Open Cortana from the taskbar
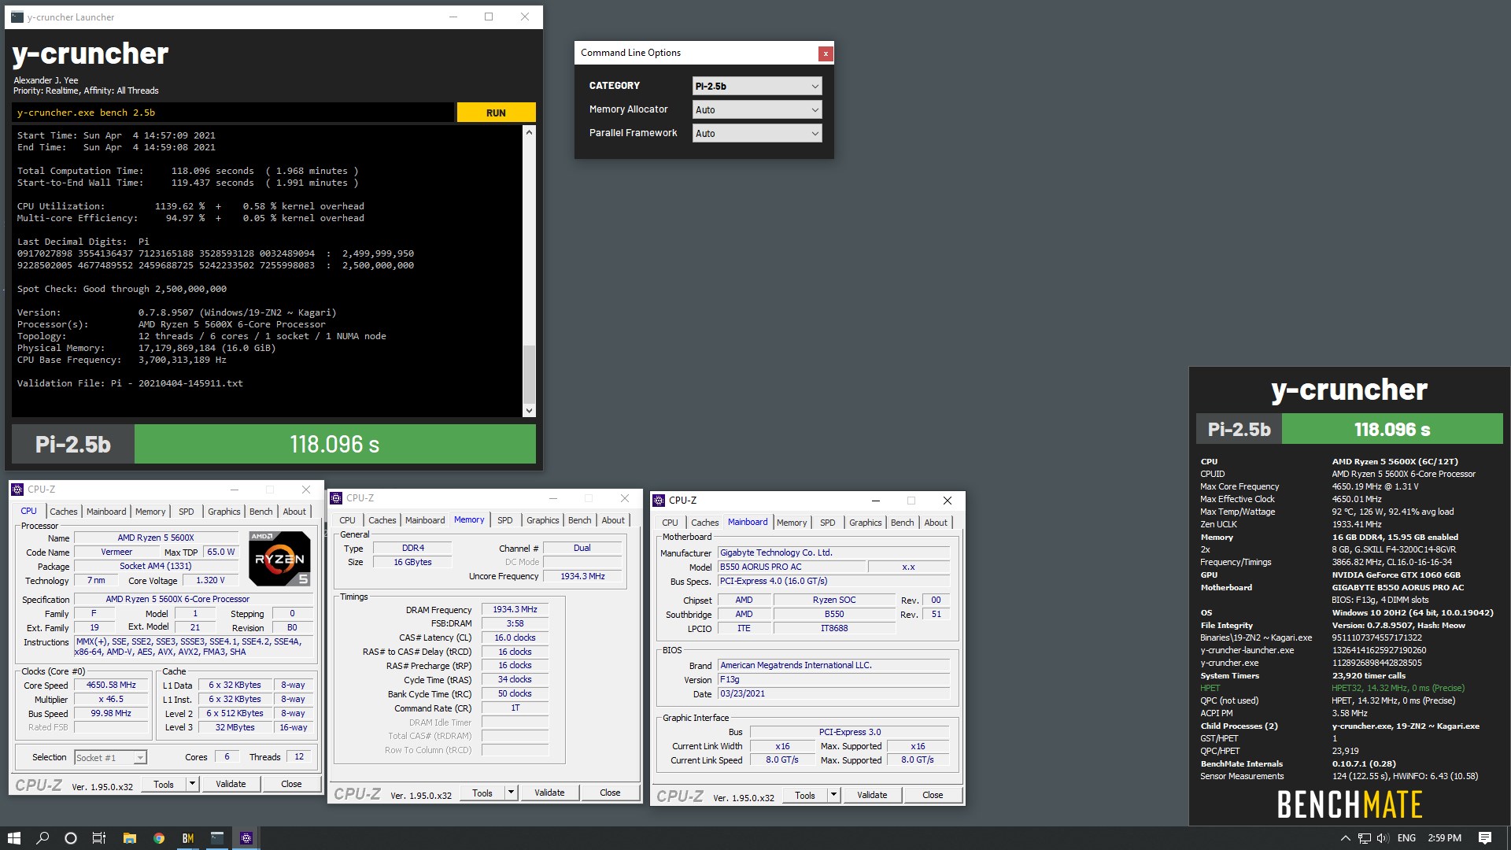Image resolution: width=1511 pixels, height=850 pixels. (71, 838)
